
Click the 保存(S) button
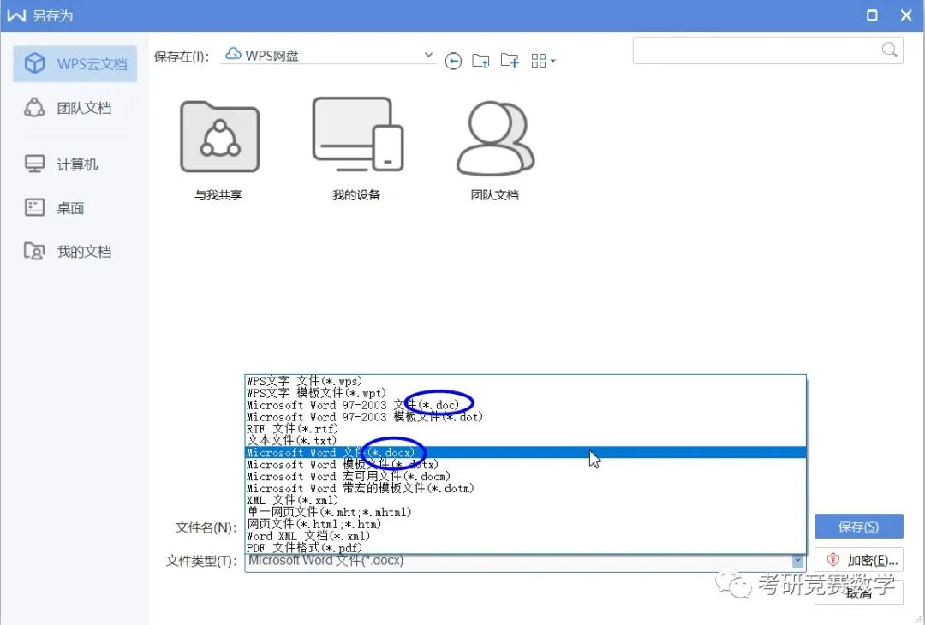[x=858, y=527]
